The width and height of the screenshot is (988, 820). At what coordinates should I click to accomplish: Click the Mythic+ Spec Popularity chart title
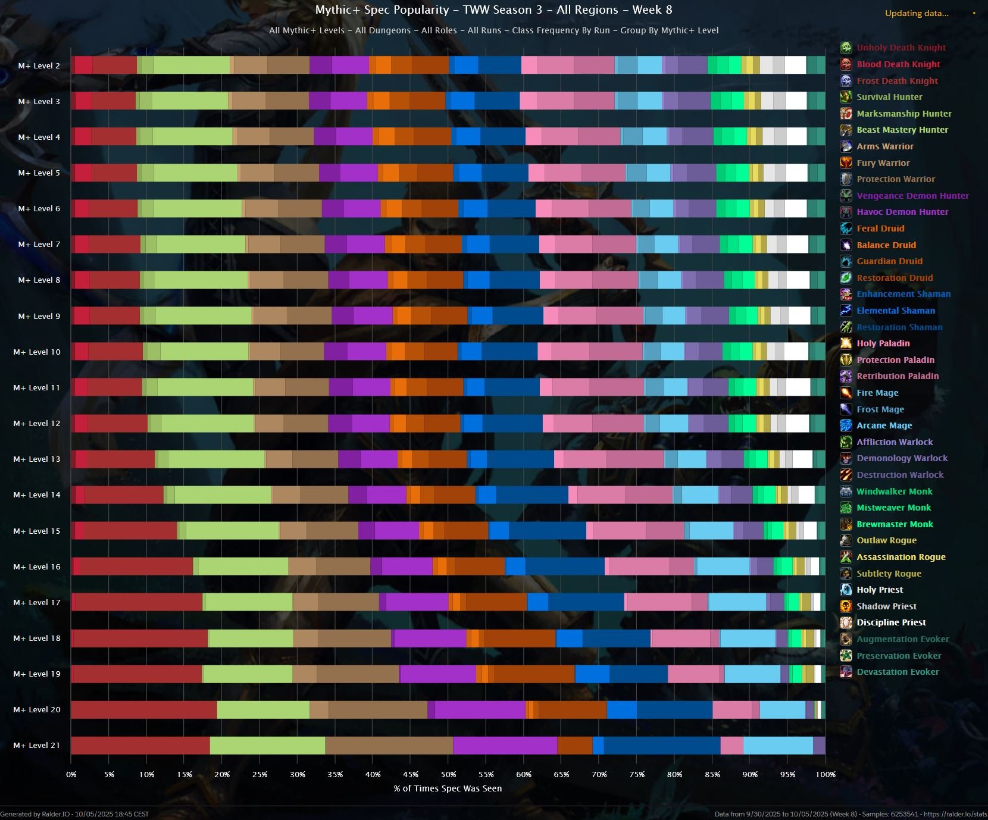[x=493, y=10]
